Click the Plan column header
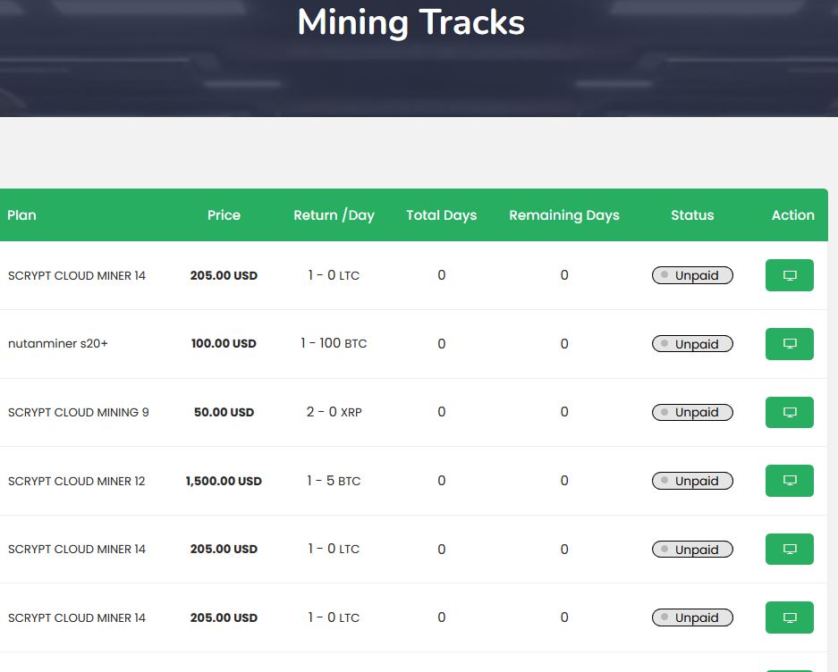838x672 pixels. point(22,215)
